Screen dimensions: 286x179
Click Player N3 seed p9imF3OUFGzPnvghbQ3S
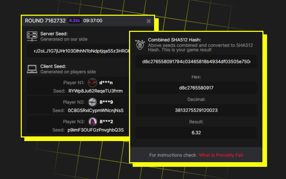click(95, 130)
